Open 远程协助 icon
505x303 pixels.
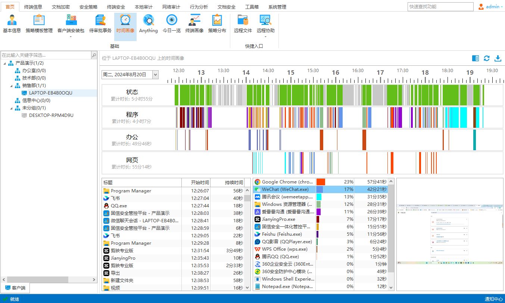[x=265, y=20]
